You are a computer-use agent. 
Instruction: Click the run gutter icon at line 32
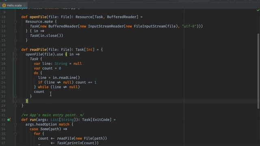coord(9,120)
